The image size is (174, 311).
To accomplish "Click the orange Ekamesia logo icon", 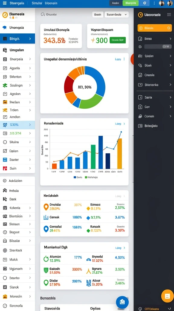I will [5, 15].
